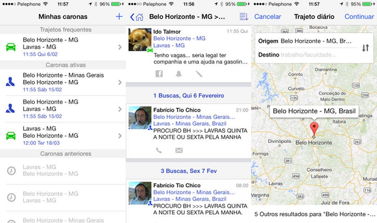Open the sort list icon beside Cancelar
377x223 pixels.
click(x=245, y=17)
